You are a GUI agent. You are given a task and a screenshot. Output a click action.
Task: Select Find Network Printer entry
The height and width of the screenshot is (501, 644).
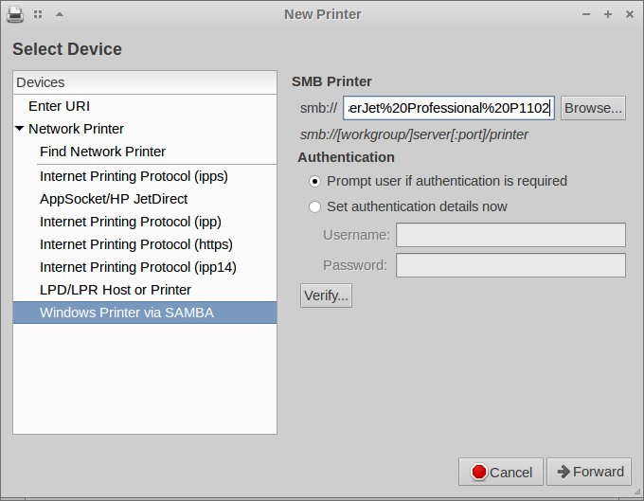(102, 152)
